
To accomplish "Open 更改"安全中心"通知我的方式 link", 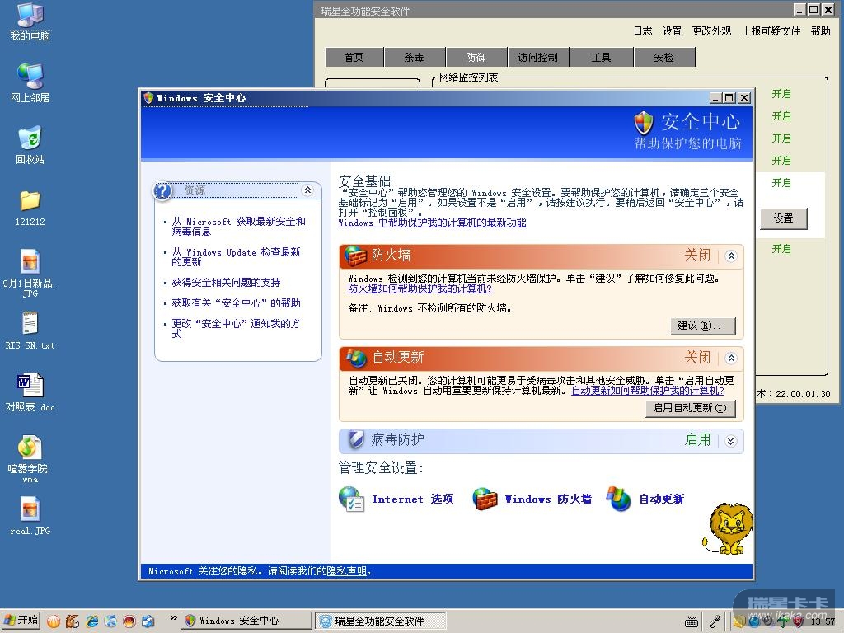I will 236,328.
